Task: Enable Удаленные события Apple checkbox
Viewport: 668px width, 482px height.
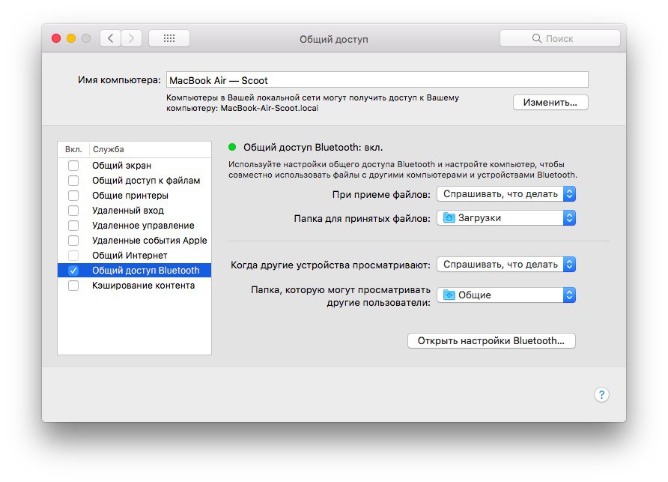Action: pyautogui.click(x=73, y=240)
